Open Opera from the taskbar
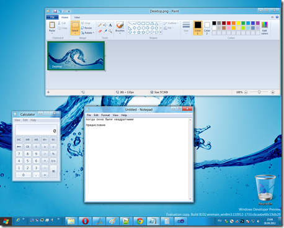 85,221
